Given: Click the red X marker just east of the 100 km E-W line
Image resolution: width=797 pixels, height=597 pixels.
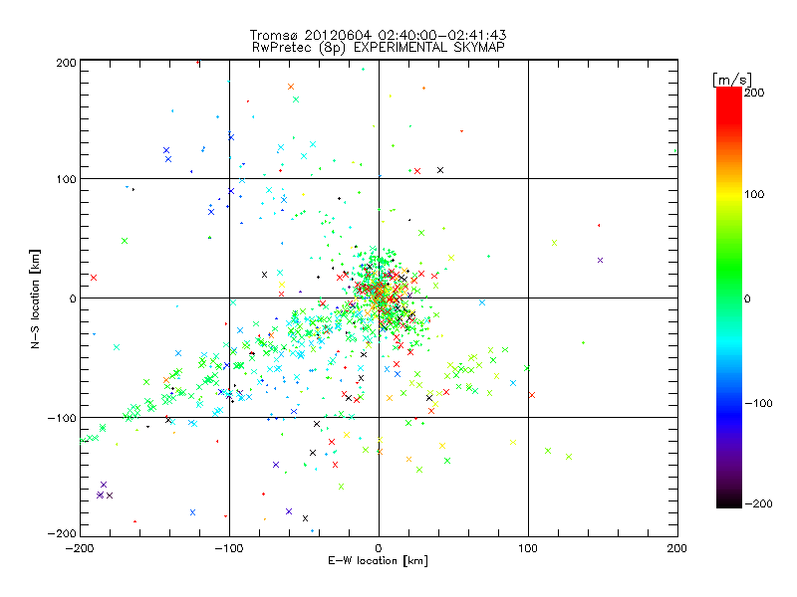Looking at the screenshot, I should (532, 394).
